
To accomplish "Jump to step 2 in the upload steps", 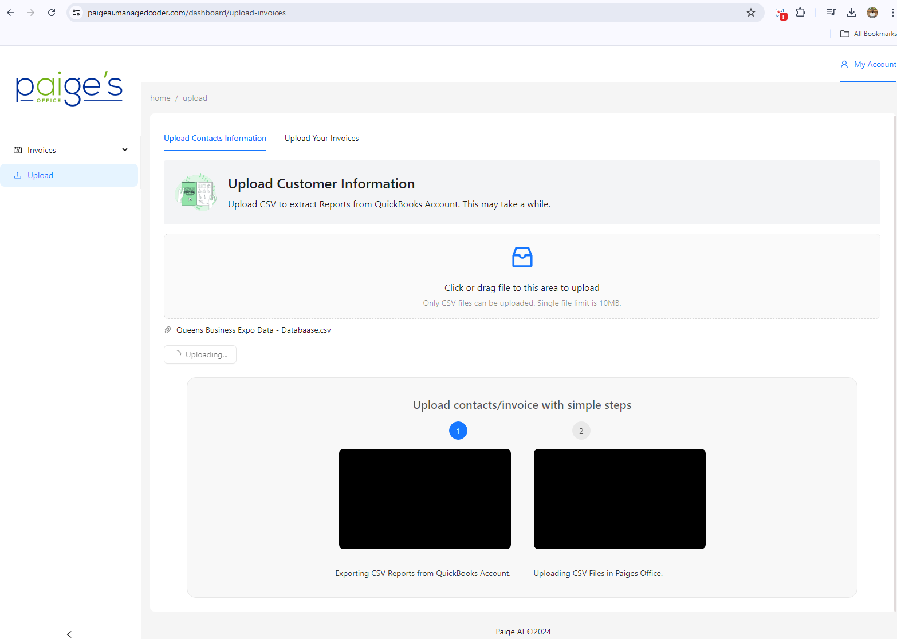I will (x=581, y=431).
